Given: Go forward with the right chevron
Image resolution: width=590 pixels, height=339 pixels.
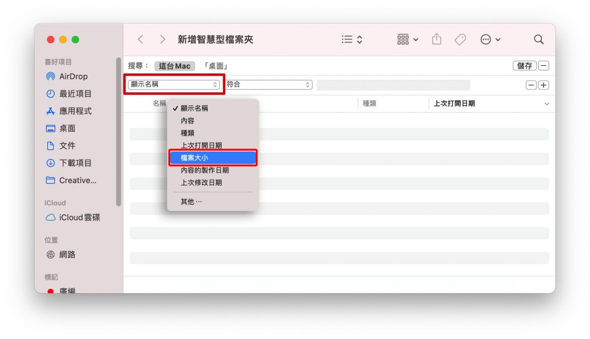Looking at the screenshot, I should tap(163, 40).
